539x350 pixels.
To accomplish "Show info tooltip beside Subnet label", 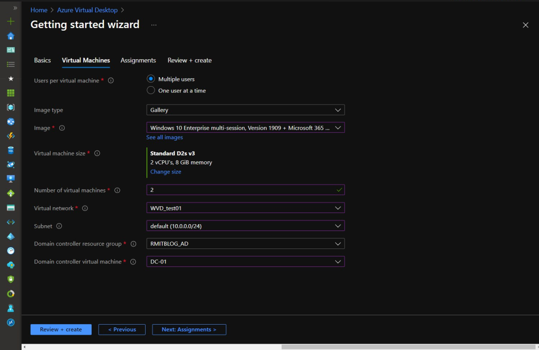I will click(x=59, y=226).
